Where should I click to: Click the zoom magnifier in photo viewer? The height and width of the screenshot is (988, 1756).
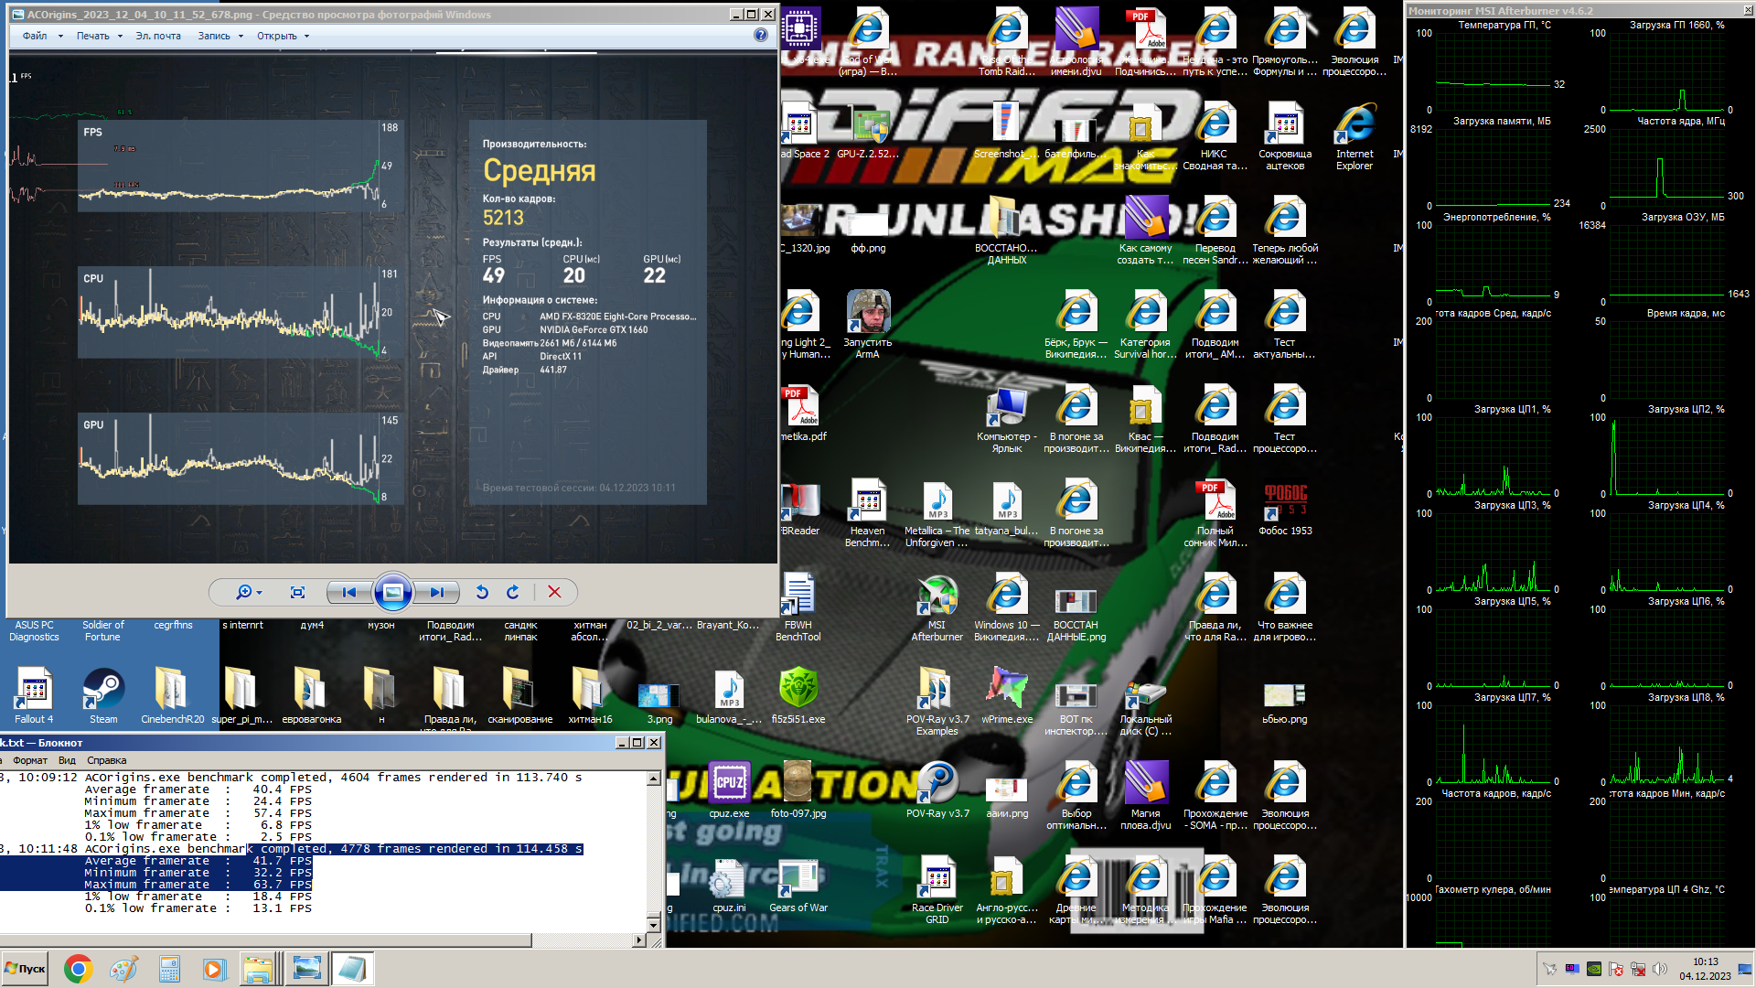[x=244, y=593]
